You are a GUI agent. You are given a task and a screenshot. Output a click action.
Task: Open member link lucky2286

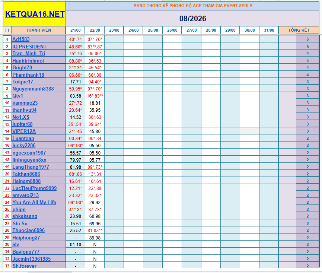coord(24,145)
